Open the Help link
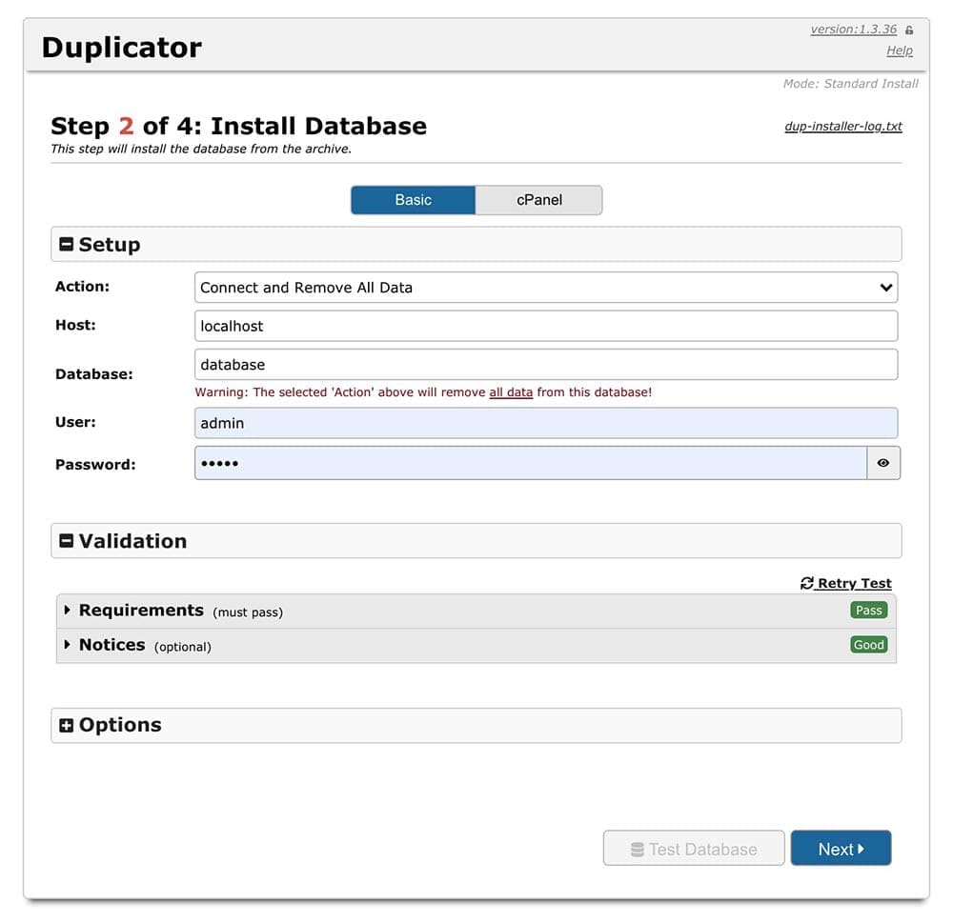 pos(900,50)
